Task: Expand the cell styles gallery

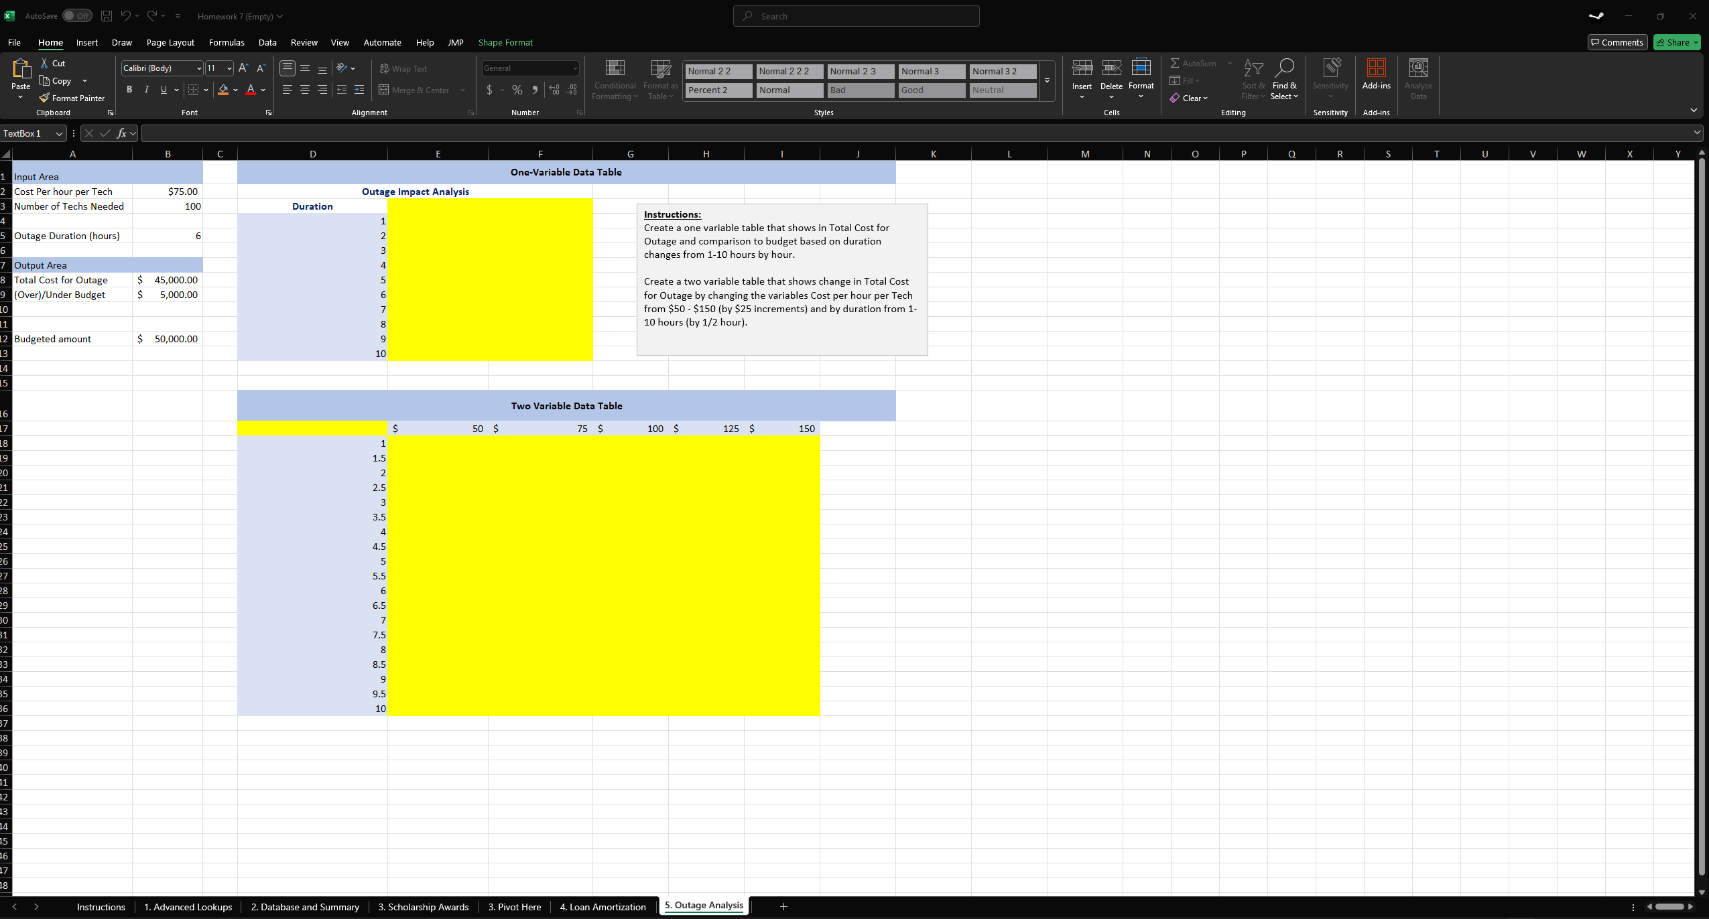Action: pyautogui.click(x=1046, y=81)
